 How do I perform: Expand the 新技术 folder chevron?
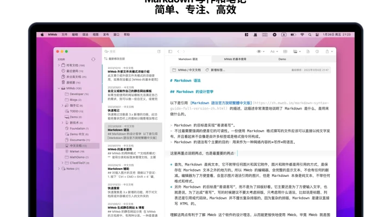62,123
